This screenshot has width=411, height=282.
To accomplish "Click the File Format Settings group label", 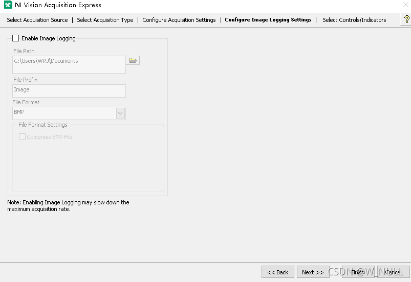I will (x=42, y=125).
